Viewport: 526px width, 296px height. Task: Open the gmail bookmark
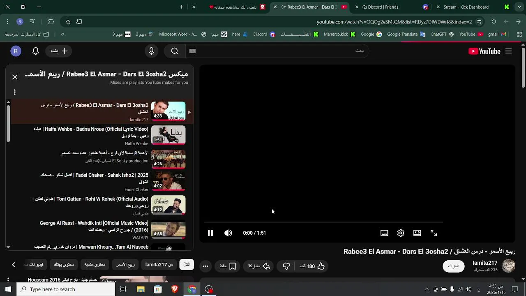click(x=497, y=34)
